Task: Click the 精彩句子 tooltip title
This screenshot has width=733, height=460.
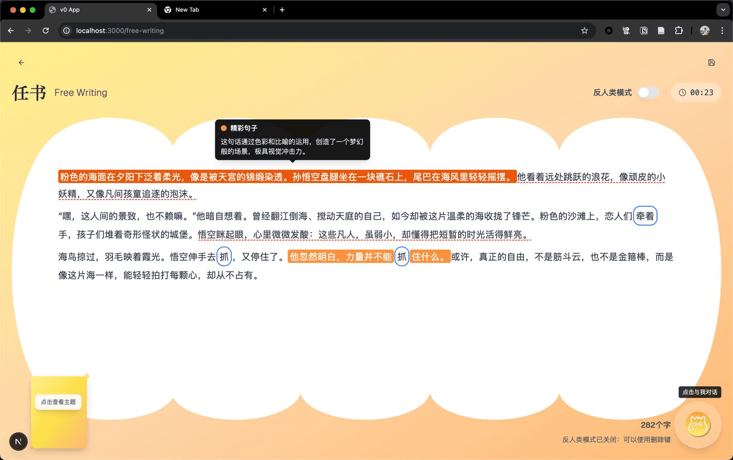Action: [x=244, y=128]
